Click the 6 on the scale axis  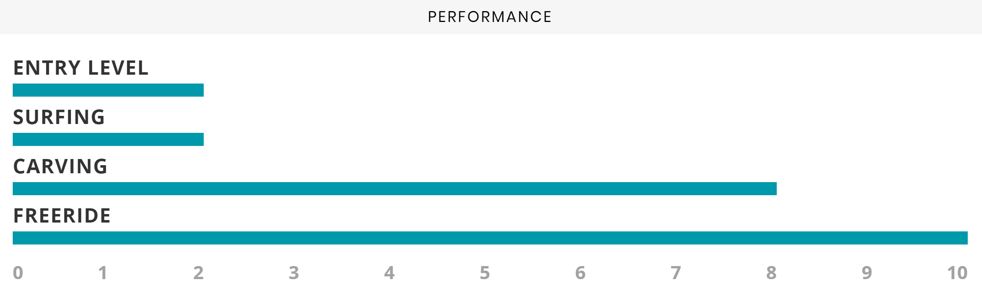pyautogui.click(x=580, y=273)
